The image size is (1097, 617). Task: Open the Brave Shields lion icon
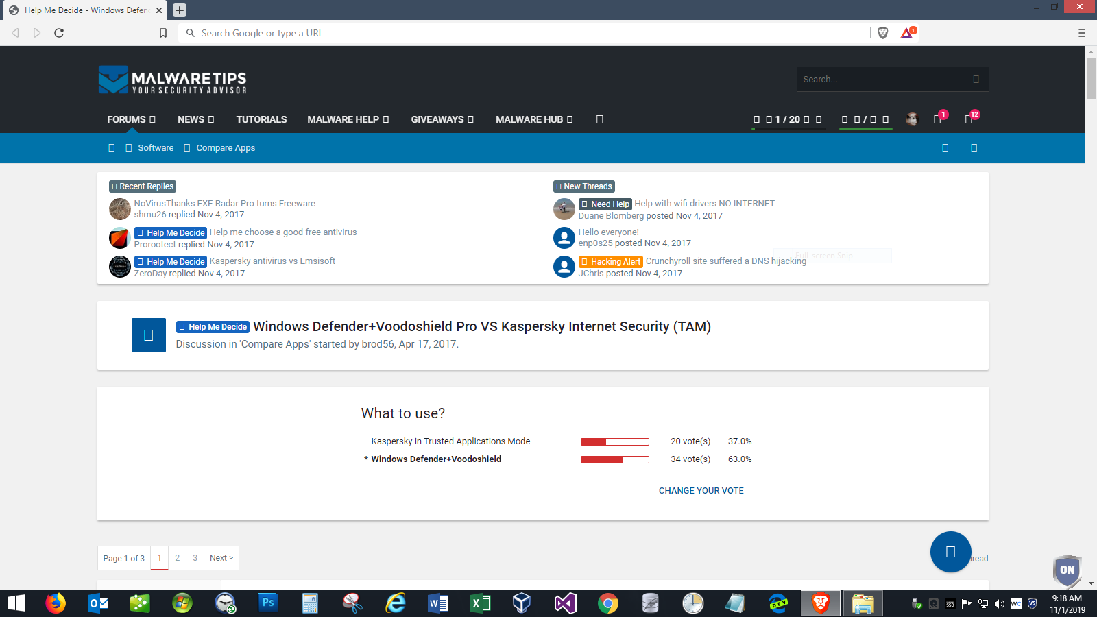(883, 33)
